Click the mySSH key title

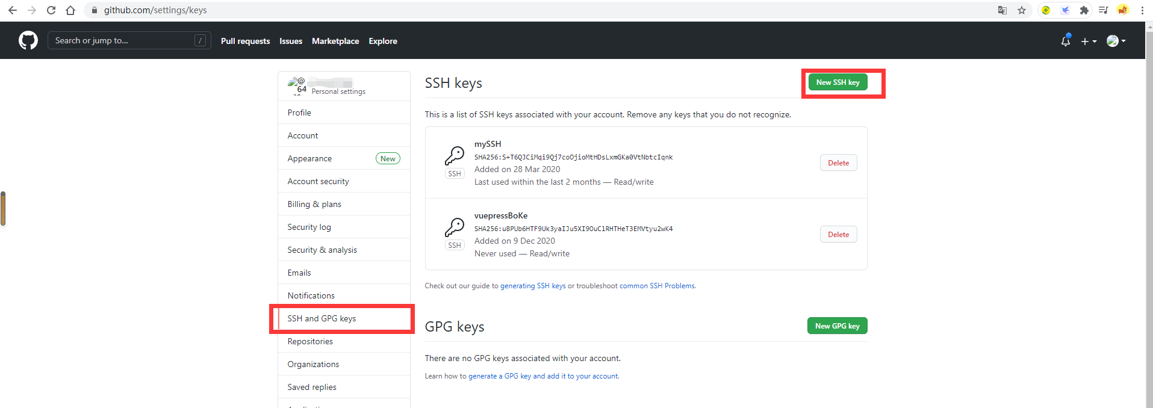(x=488, y=144)
